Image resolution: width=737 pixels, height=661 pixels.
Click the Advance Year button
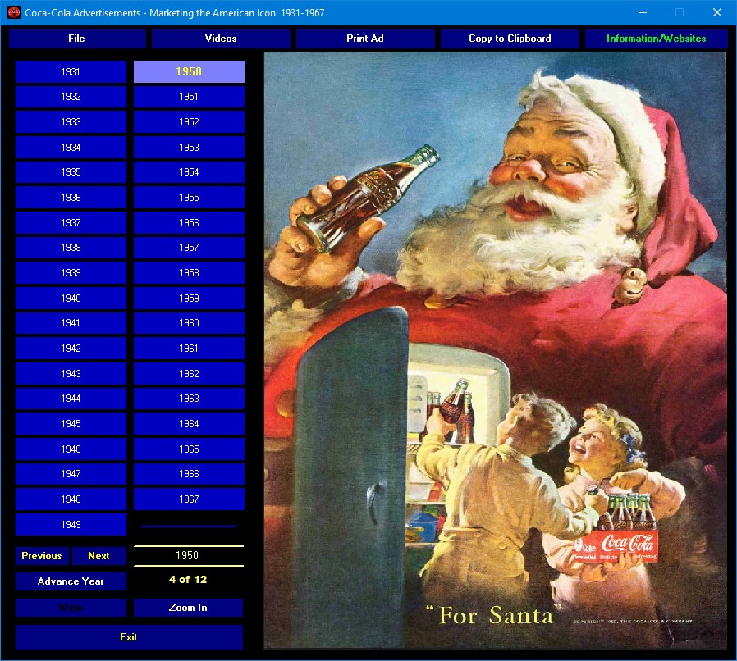pos(71,581)
